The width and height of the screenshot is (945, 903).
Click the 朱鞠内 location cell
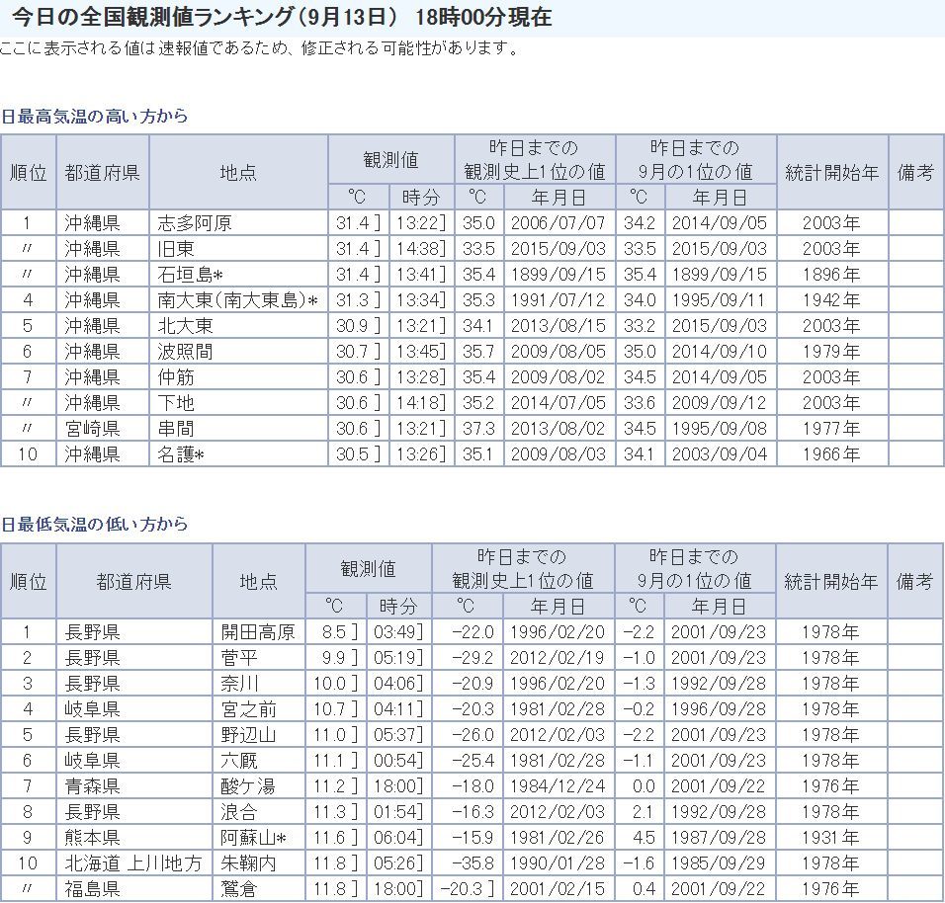coord(248,863)
